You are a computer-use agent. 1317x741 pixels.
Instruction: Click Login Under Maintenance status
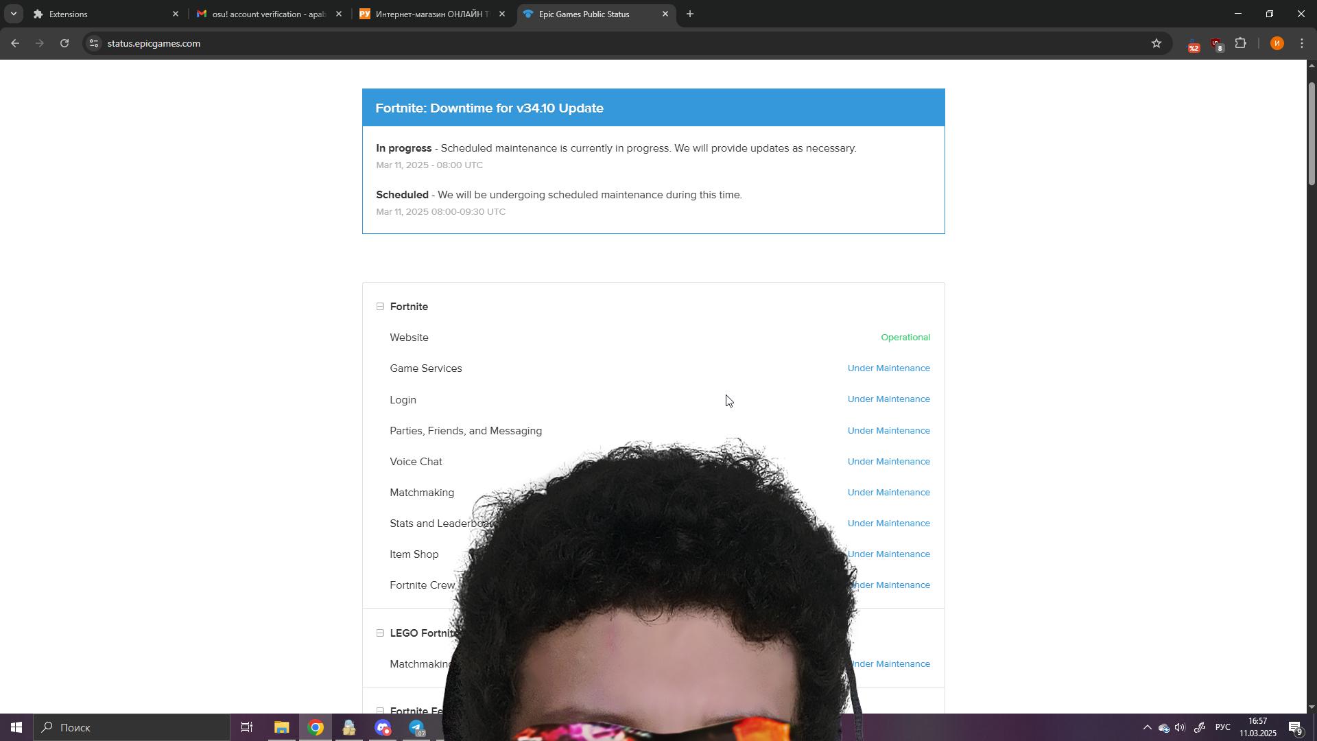889,399
